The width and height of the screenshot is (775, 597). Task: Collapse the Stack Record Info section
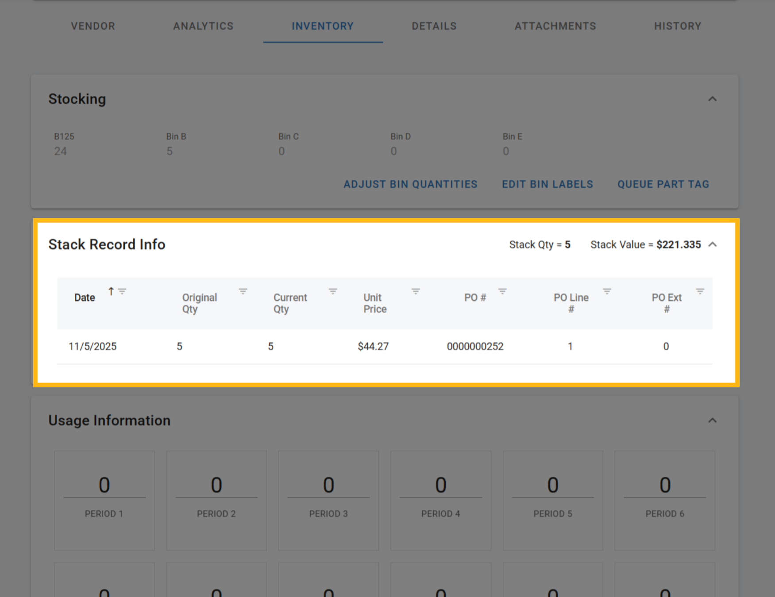tap(712, 245)
